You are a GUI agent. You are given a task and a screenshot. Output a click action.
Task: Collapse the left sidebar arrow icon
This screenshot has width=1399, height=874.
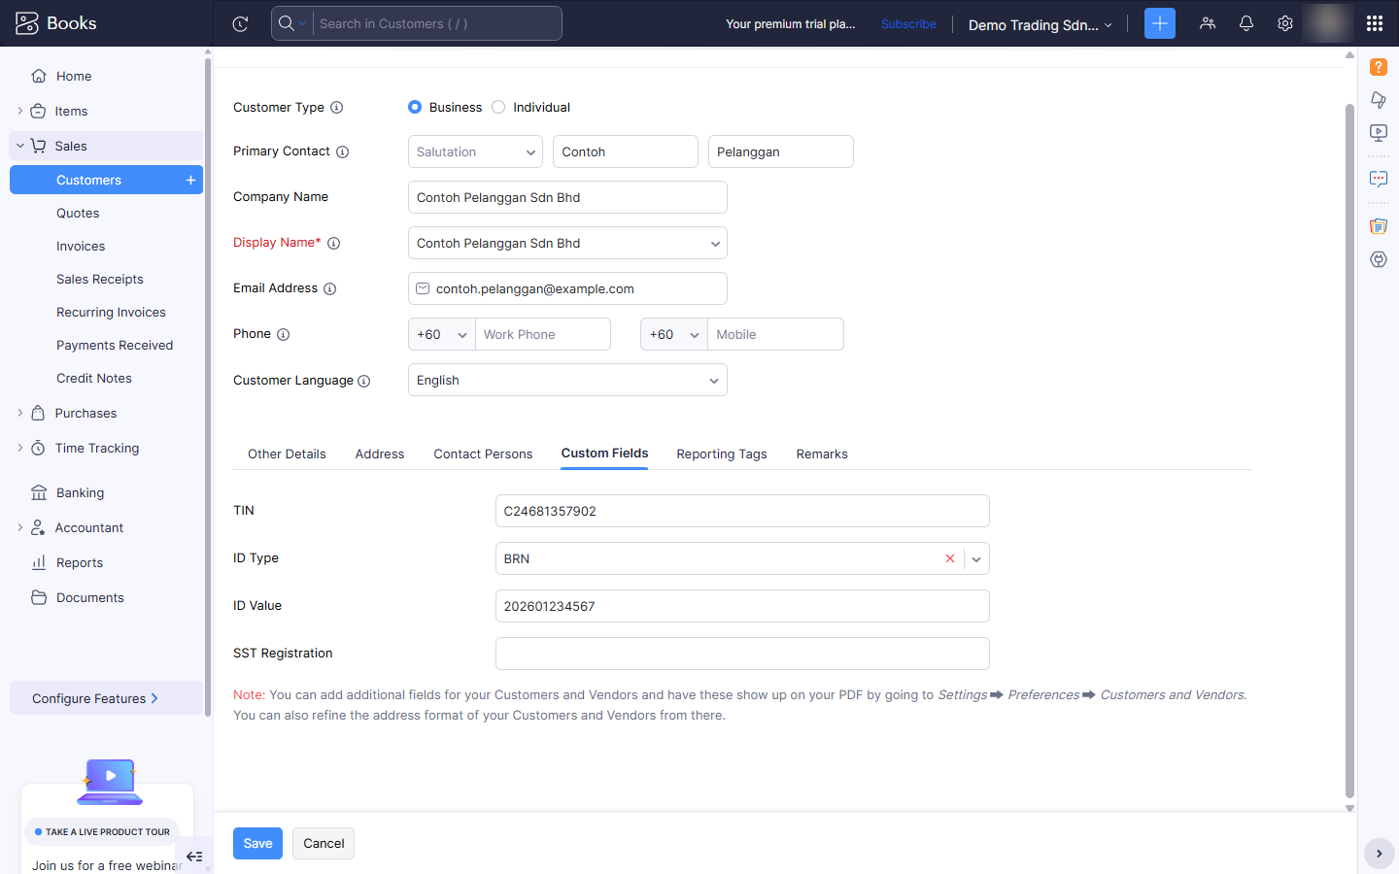194,857
